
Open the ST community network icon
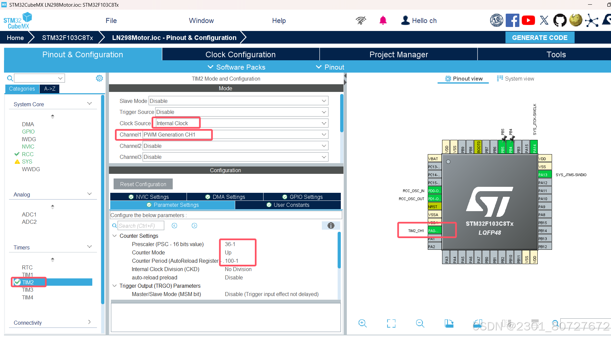(592, 20)
